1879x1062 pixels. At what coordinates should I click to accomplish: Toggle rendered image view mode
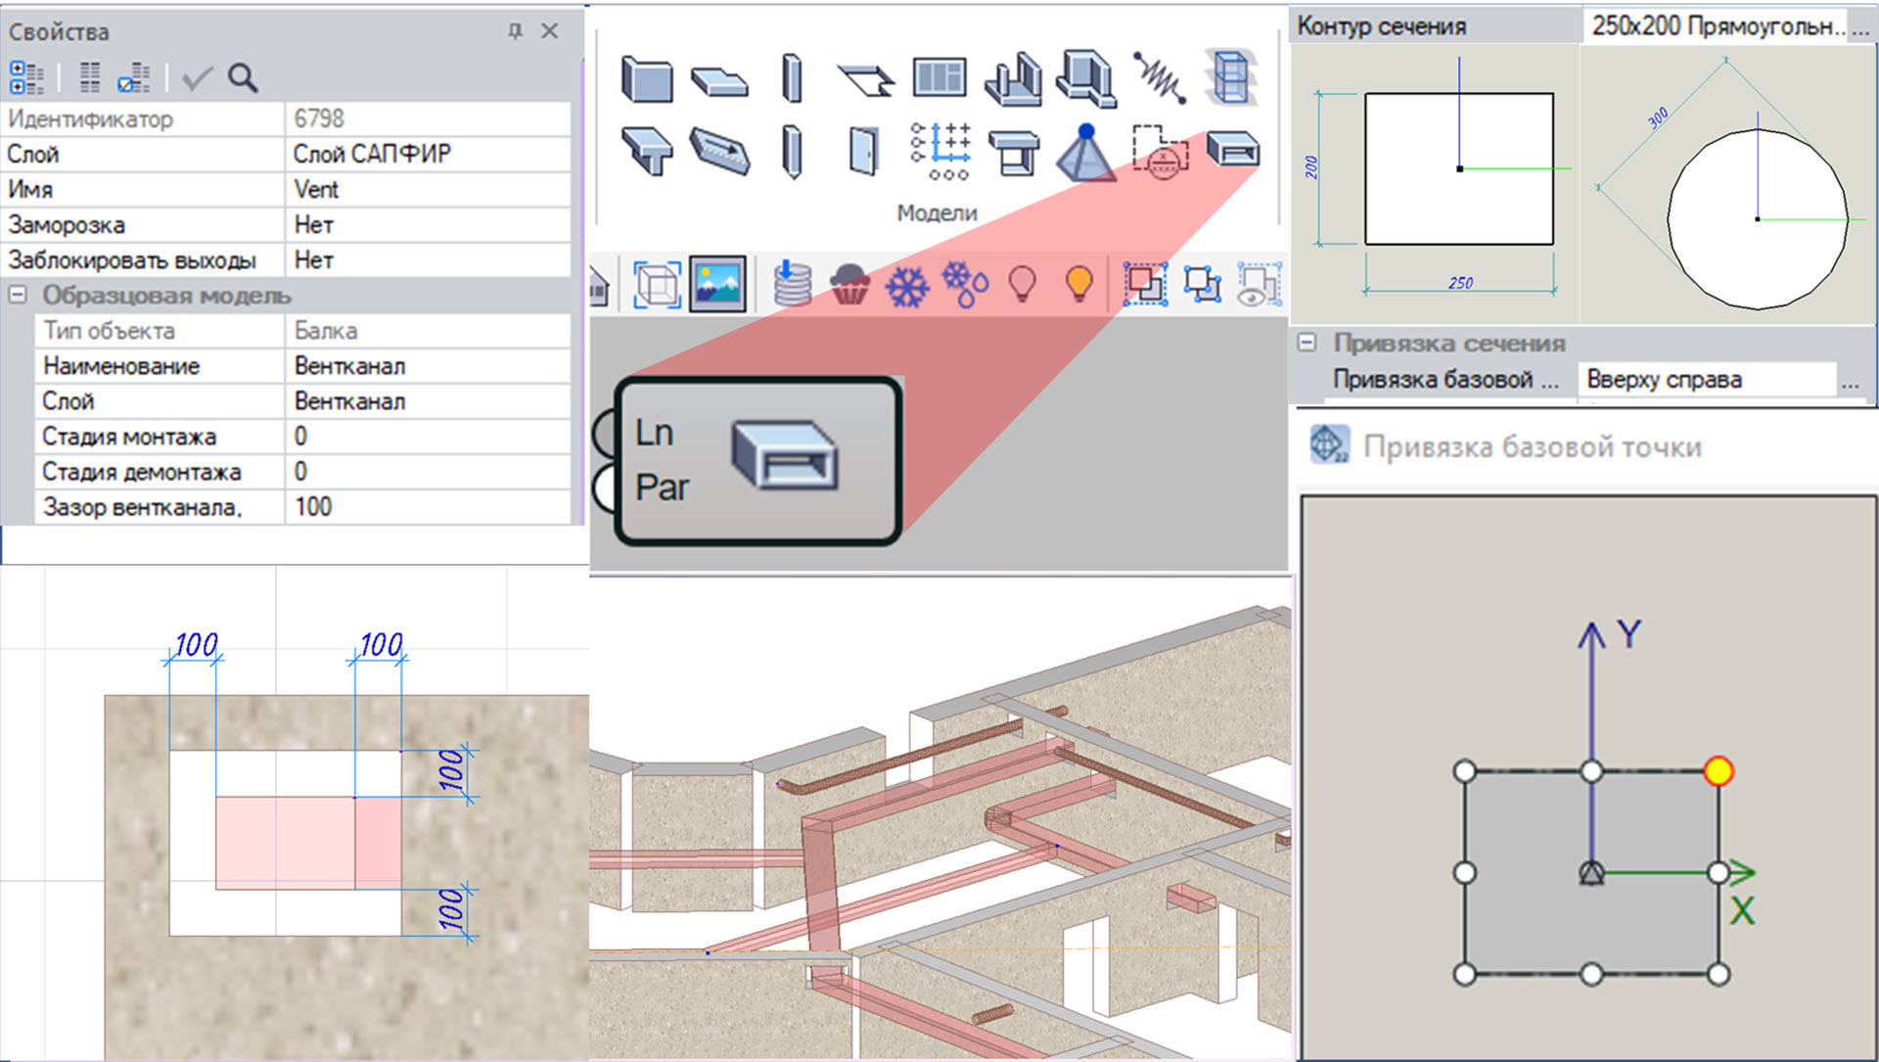(717, 285)
